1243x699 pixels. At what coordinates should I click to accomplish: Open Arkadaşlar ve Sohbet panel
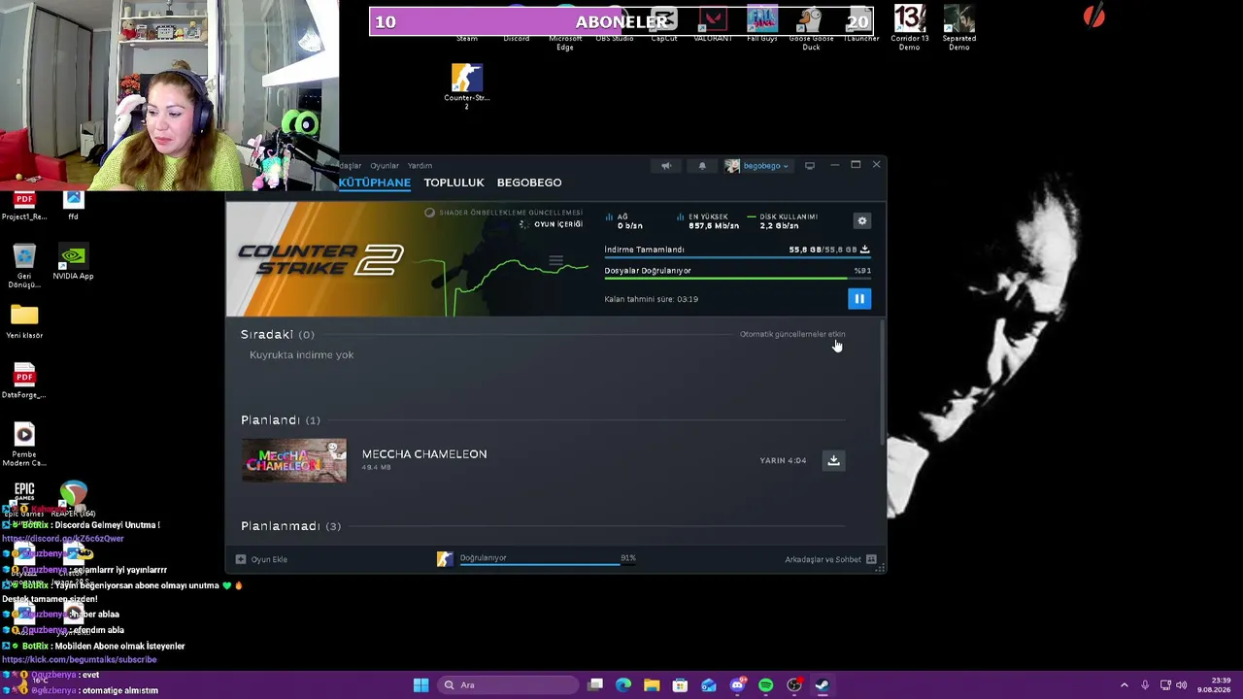830,559
